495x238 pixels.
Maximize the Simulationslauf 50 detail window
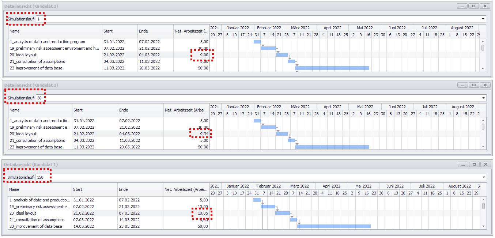(x=474, y=85)
